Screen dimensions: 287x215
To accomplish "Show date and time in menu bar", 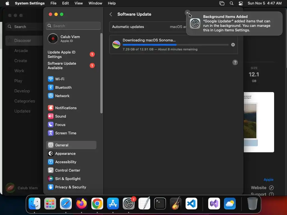I will (265, 3).
